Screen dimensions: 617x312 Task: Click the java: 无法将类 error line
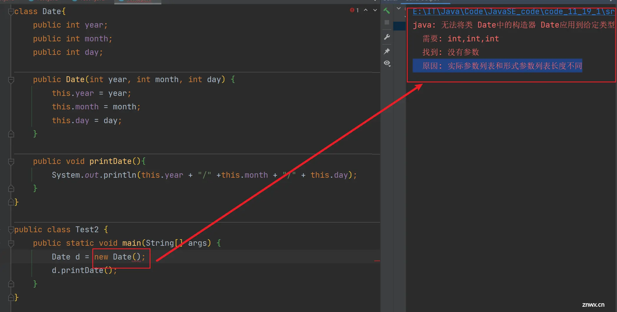pyautogui.click(x=514, y=25)
